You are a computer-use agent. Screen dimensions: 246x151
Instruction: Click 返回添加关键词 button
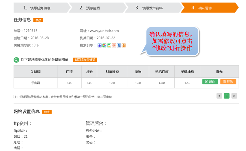click(x=85, y=60)
